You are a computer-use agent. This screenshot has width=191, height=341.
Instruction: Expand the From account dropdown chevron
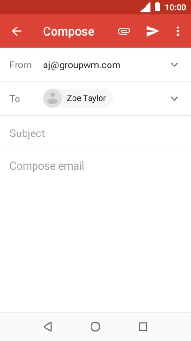174,65
